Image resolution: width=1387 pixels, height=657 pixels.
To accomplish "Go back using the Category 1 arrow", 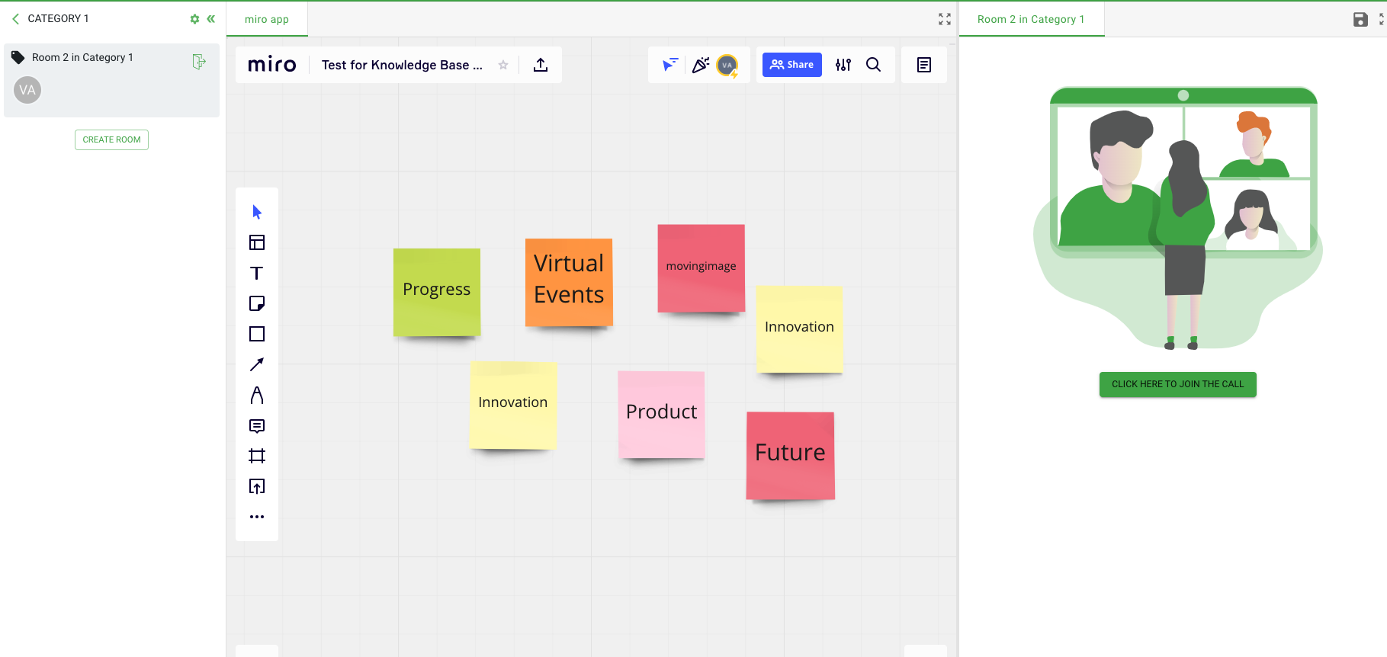I will 15,19.
